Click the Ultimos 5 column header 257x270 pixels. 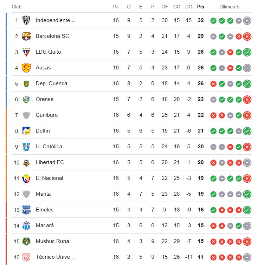229,7
